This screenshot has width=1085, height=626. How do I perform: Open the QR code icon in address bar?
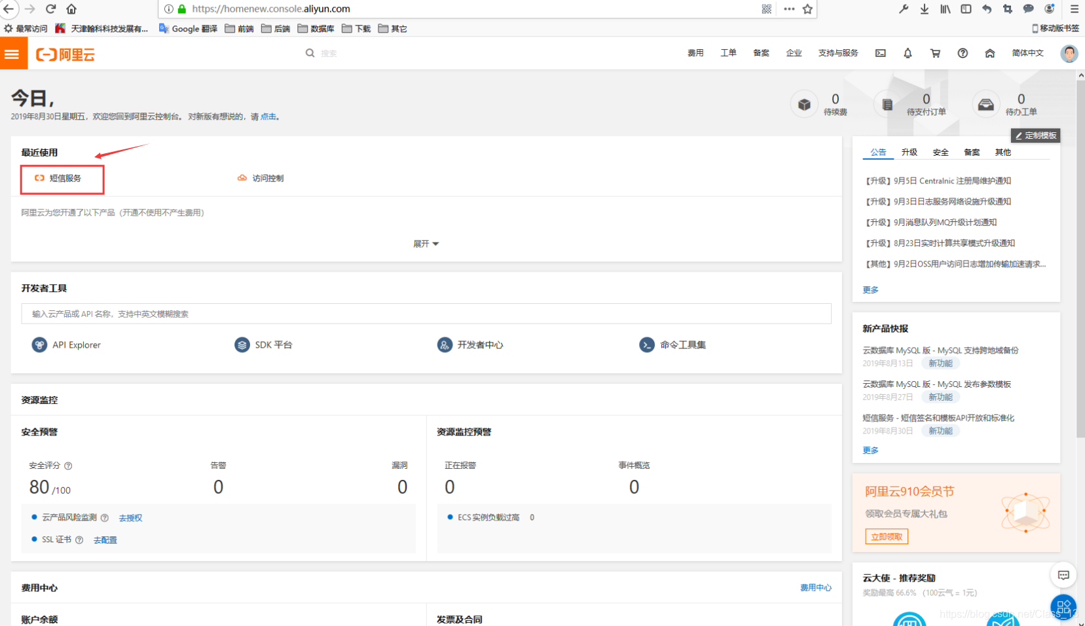766,9
